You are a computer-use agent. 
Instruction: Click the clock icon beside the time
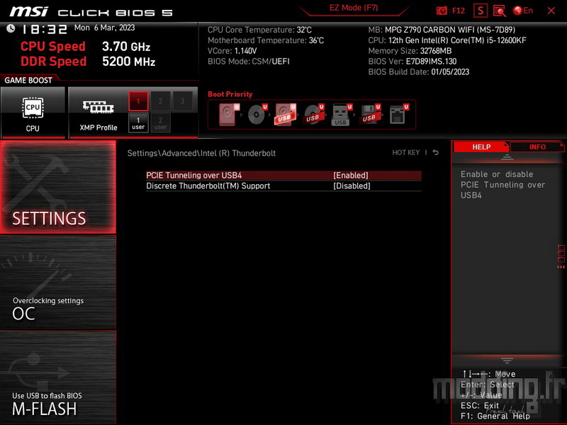point(11,28)
